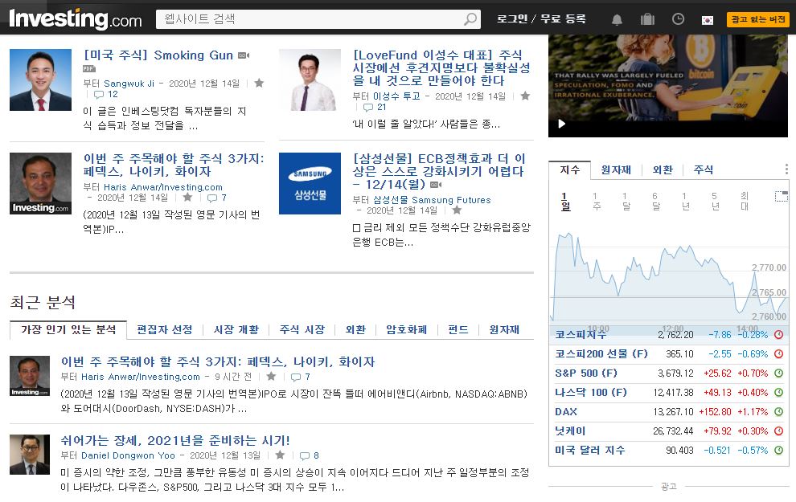Switch chart range to 1주
This screenshot has height=502, width=796.
tap(595, 200)
